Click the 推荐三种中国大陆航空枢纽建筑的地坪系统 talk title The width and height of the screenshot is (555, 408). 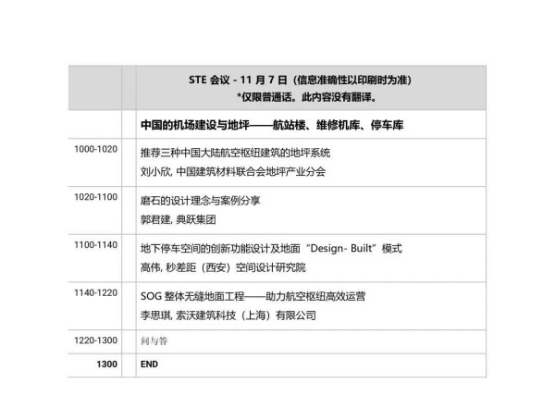point(234,152)
